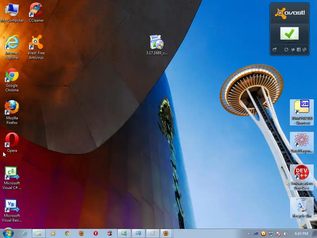The height and width of the screenshot is (238, 317).
Task: Switch to taskbar window between C# and Paint
Action: click(x=138, y=233)
